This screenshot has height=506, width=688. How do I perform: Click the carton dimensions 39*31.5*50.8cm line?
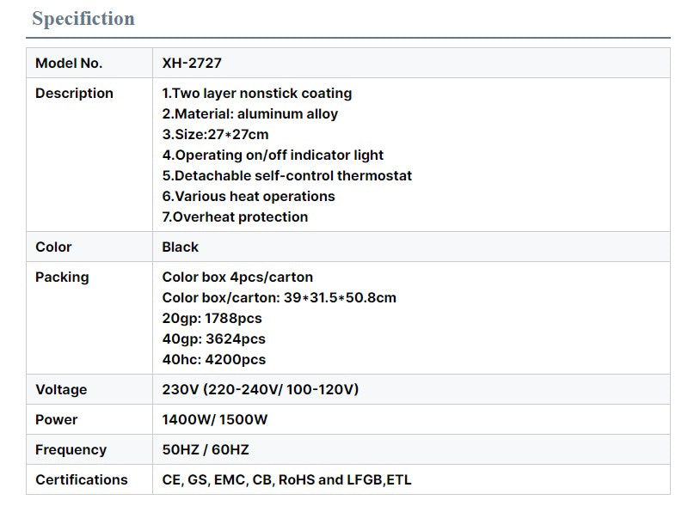[279, 297]
